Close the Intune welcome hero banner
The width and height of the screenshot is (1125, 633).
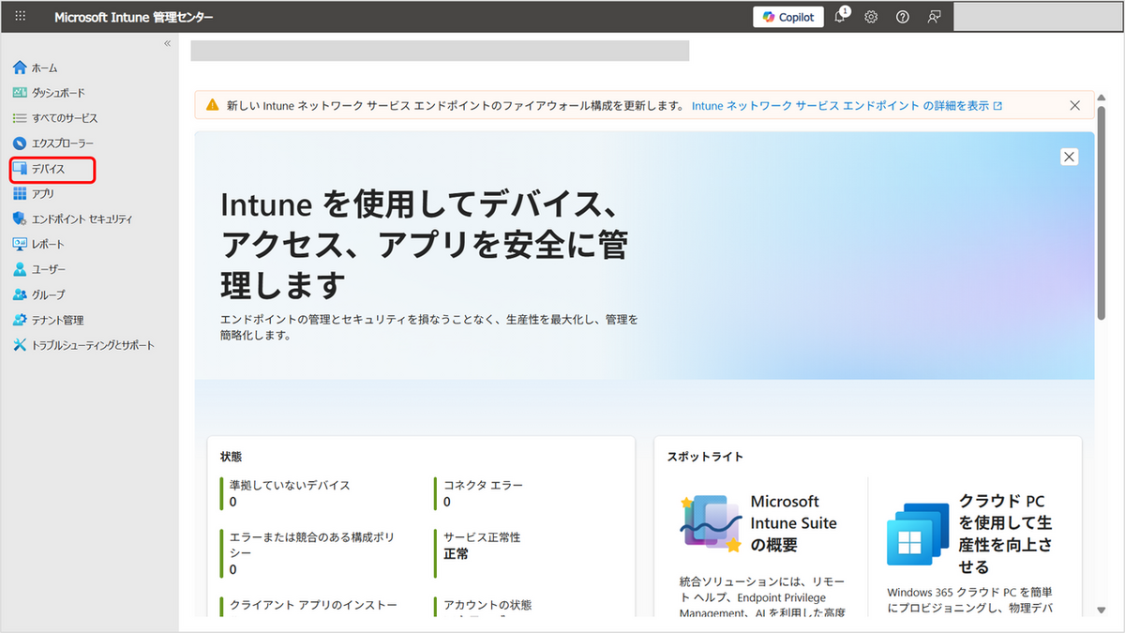(x=1069, y=157)
